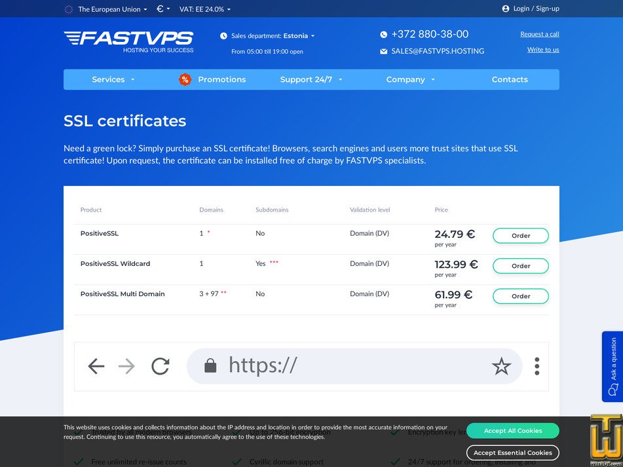Screen dimensions: 623x467
Task: Order the PositiveSSL certificate
Action: pos(521,236)
